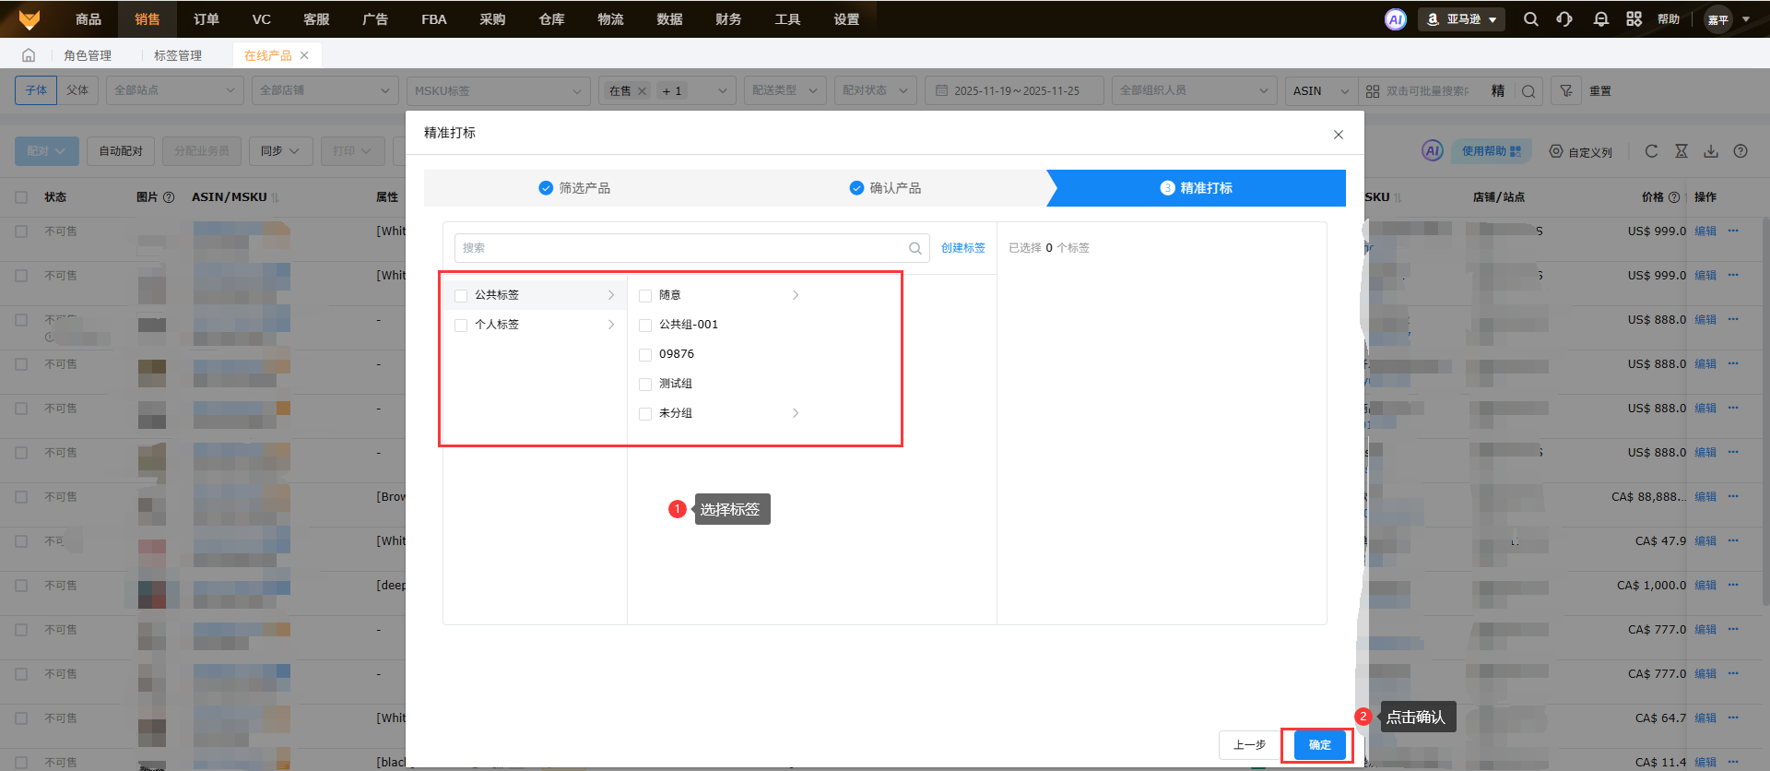
Task: Go to the home icon tab
Action: (29, 55)
